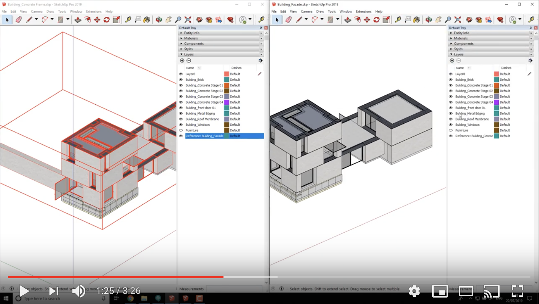Open the Draw menu in the Building_Facade window
The image size is (539, 304).
pos(320,11)
